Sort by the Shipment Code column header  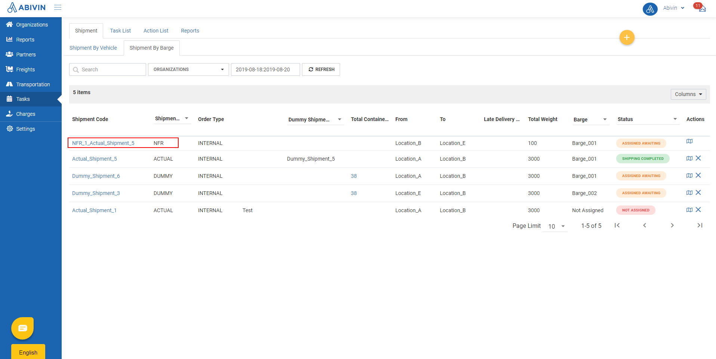(x=90, y=119)
